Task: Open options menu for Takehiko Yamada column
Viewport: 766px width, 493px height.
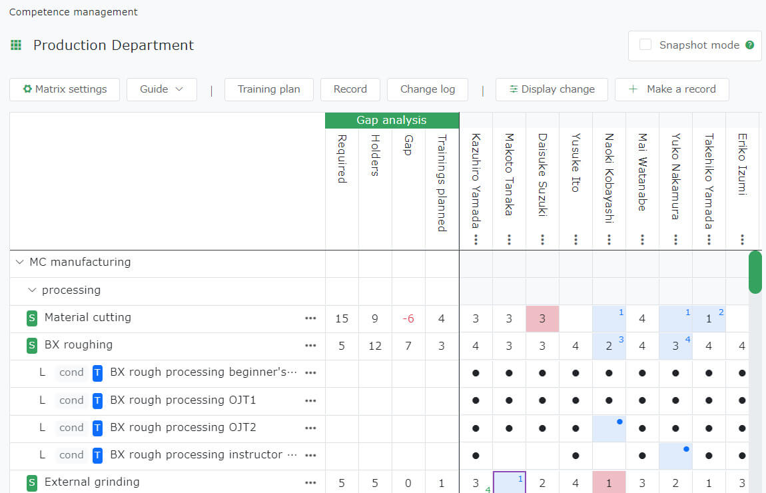Action: coord(709,239)
